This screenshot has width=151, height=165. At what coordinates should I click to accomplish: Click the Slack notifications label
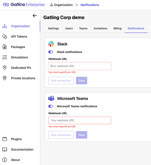[69, 52]
